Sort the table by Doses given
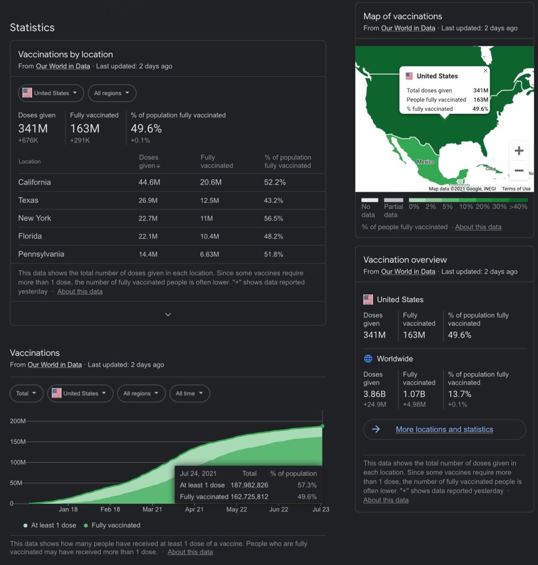The height and width of the screenshot is (565, 538). pos(149,161)
